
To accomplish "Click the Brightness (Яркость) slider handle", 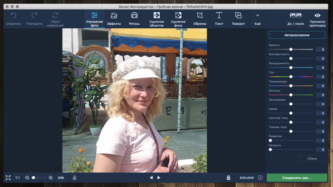I will (x=291, y=49).
